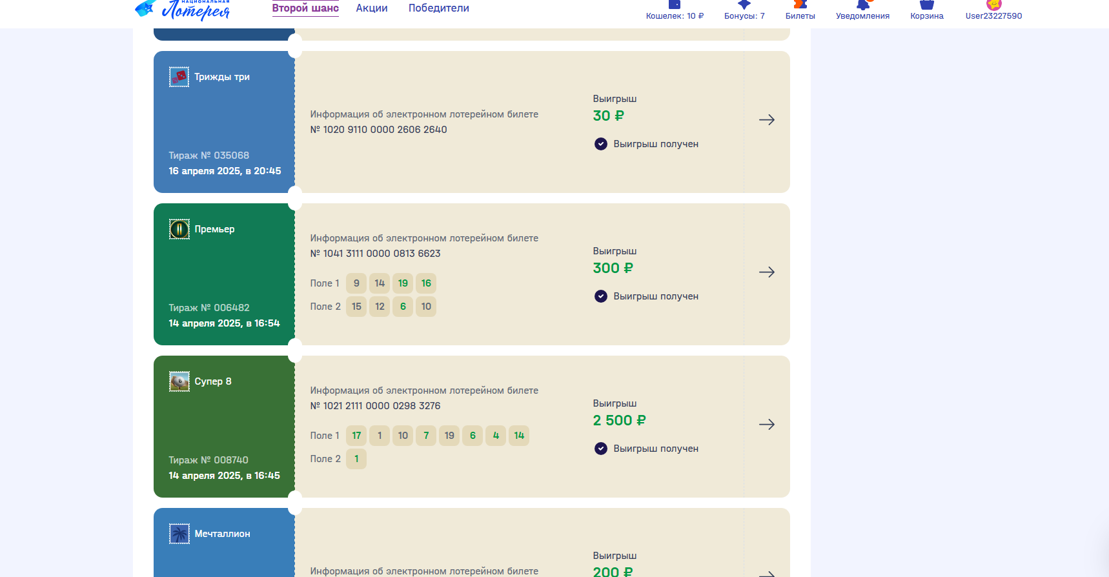Click the received-prize check icon for 30 ₽
The height and width of the screenshot is (577, 1109).
click(601, 144)
